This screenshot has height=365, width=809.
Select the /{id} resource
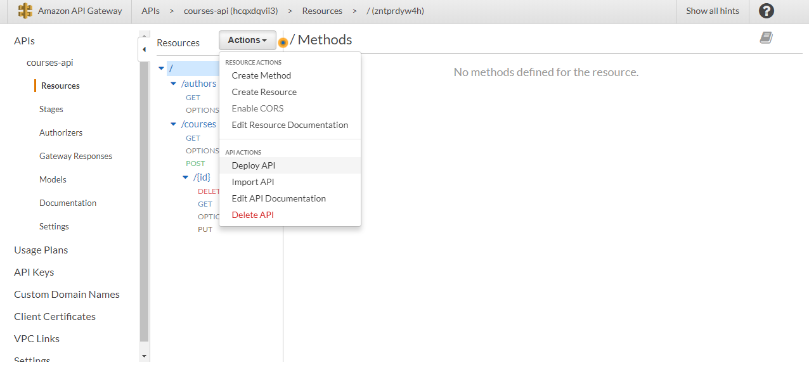coord(202,177)
